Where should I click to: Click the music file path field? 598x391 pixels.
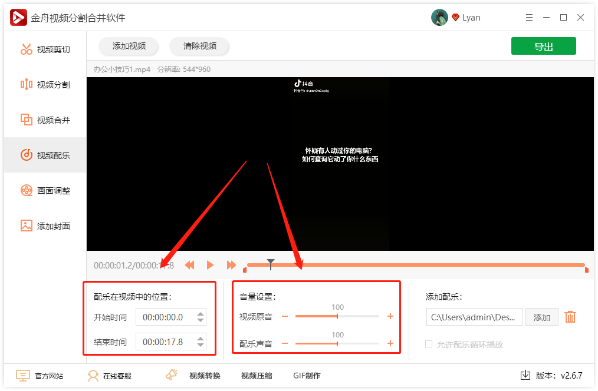click(474, 317)
